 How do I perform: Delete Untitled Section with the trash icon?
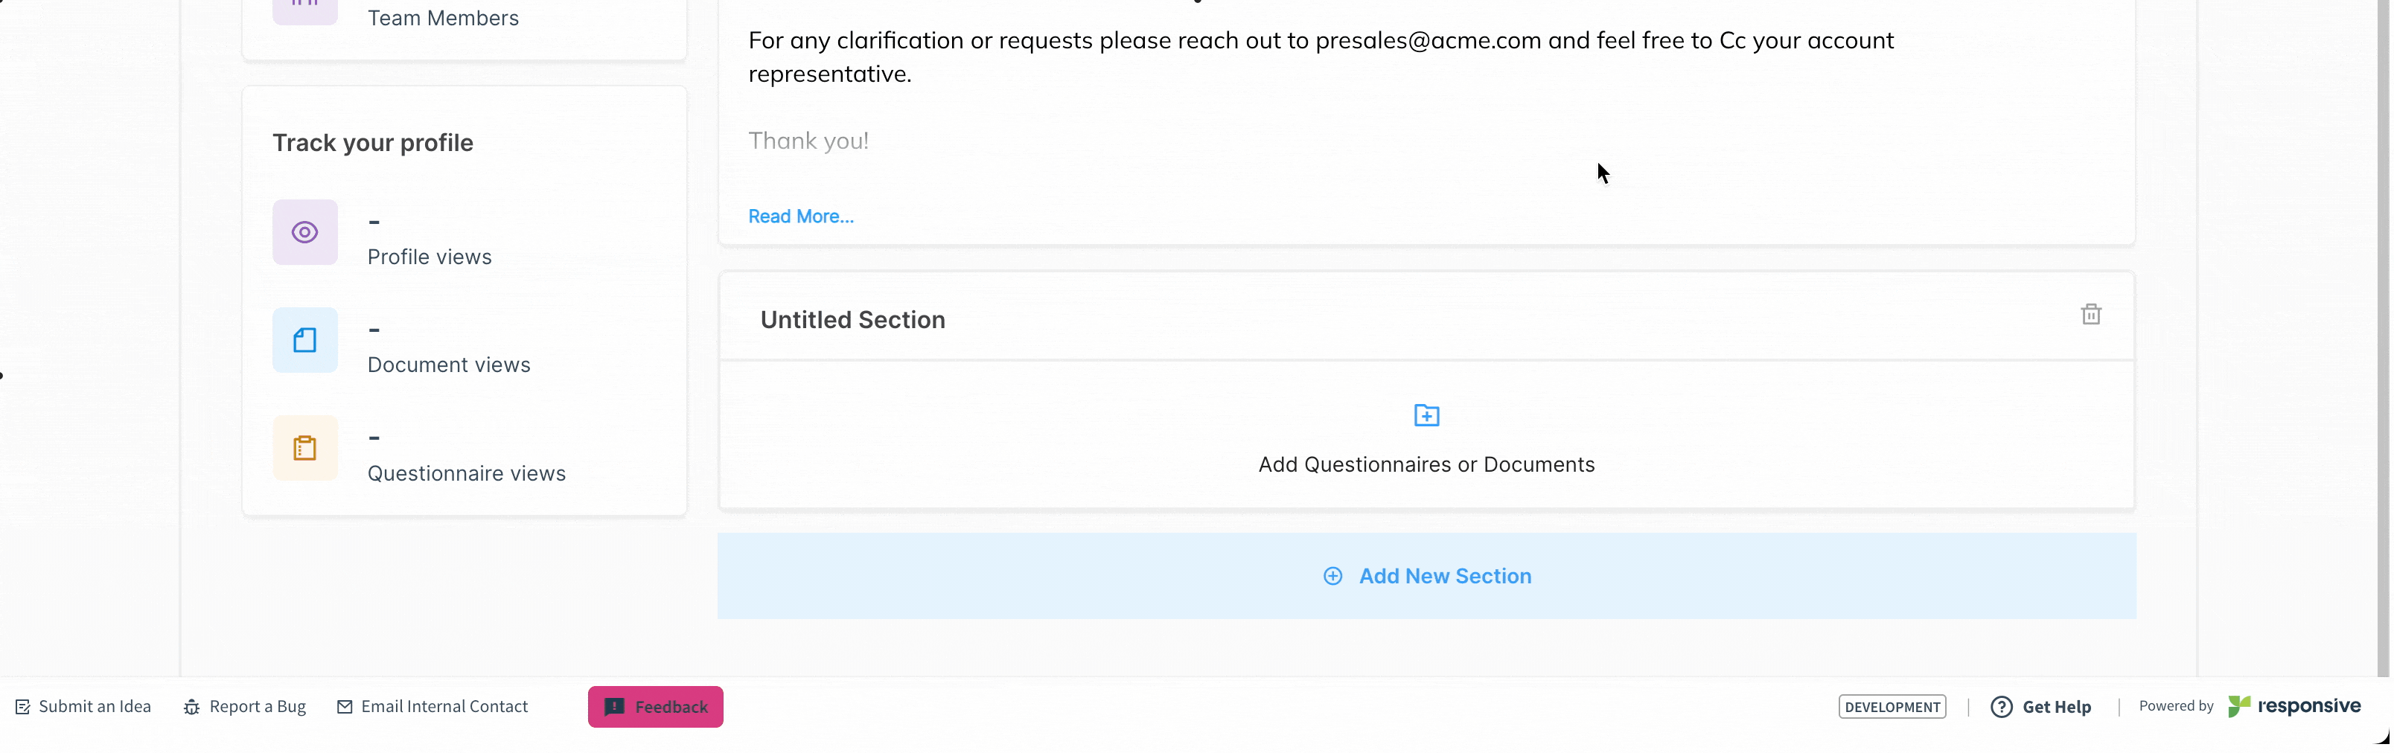point(2091,314)
